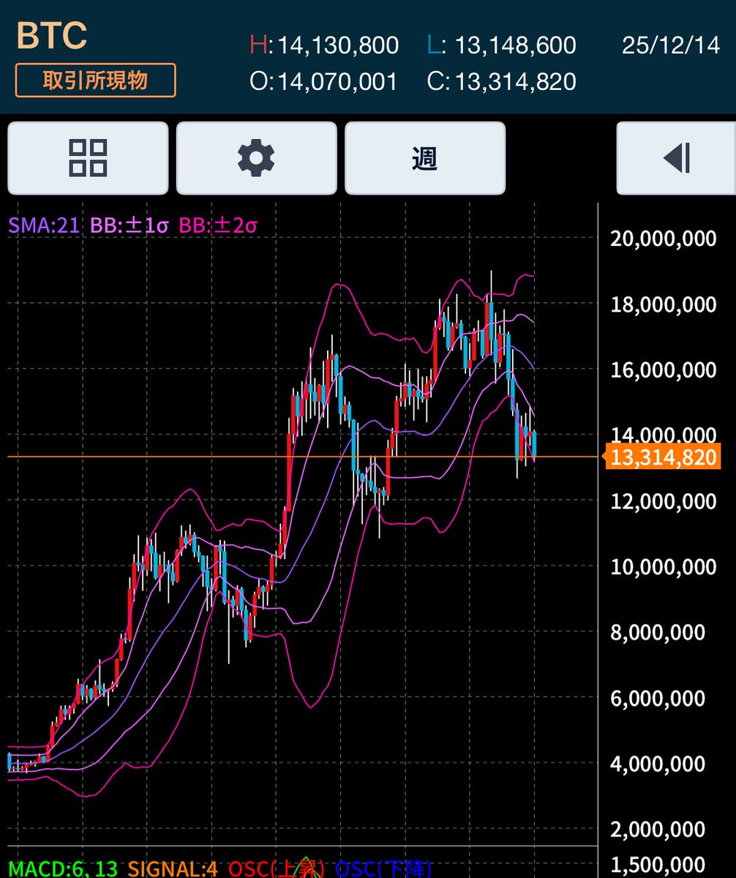736x878 pixels.
Task: Select the SMA:21 indicator label
Action: click(x=43, y=225)
